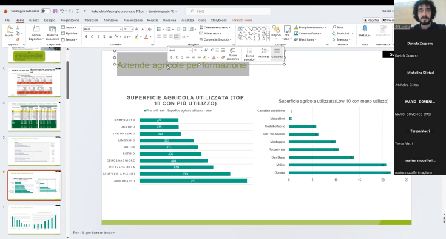Viewport: 446px width, 239px height.
Task: Switch to the Inserisci tab
Action: 34,20
